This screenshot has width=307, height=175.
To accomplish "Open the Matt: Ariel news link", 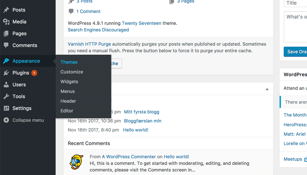I will [295, 134].
